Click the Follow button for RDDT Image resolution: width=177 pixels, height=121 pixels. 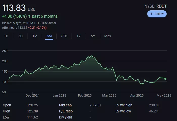click(x=157, y=14)
